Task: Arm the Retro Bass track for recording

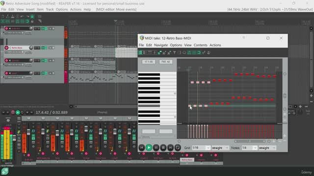Action: (x=6, y=48)
